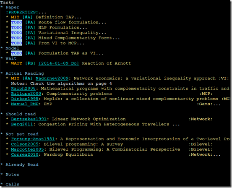232x188 pixels.
Task: Select the TODO keyword on NLP Formulation
Action: coord(17,28)
